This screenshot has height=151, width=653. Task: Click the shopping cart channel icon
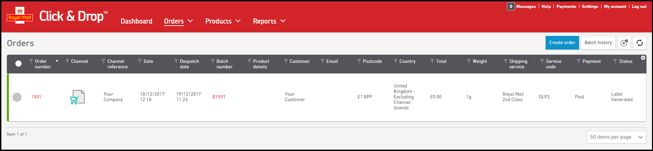[77, 97]
